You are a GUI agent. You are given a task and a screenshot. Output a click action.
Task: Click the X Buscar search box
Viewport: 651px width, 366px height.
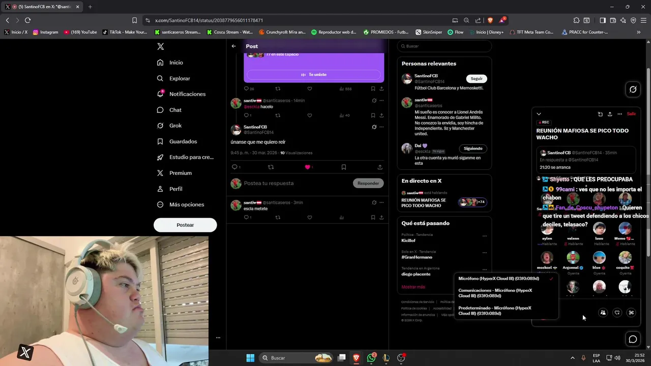click(x=445, y=46)
